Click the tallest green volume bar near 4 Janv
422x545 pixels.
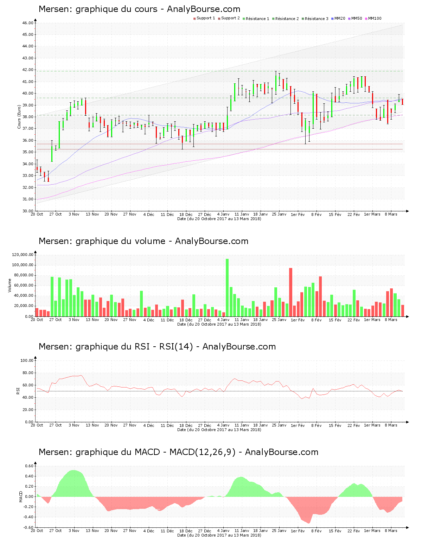coord(227,288)
